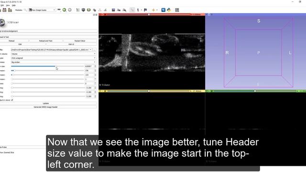306x172 pixels.
Task: Click the browse file ellipsis button
Action: (95, 50)
